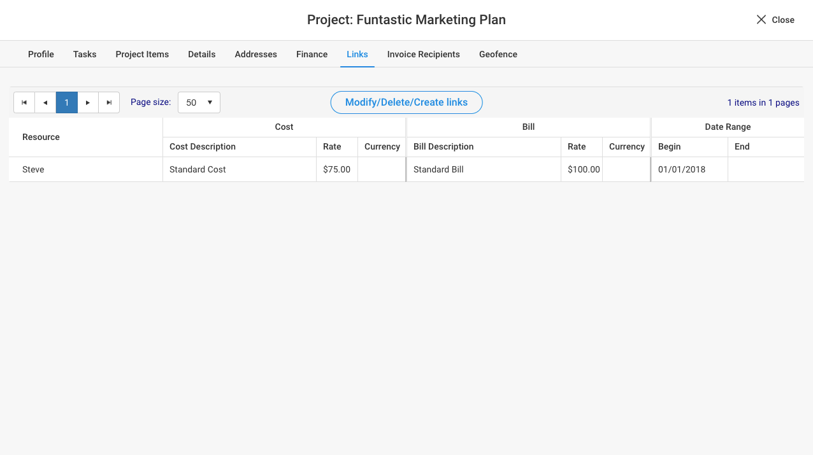
Task: Click the Begin date column header
Action: 689,146
